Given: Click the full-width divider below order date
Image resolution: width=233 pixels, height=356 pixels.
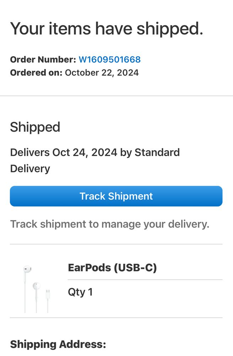Looking at the screenshot, I should (116, 96).
